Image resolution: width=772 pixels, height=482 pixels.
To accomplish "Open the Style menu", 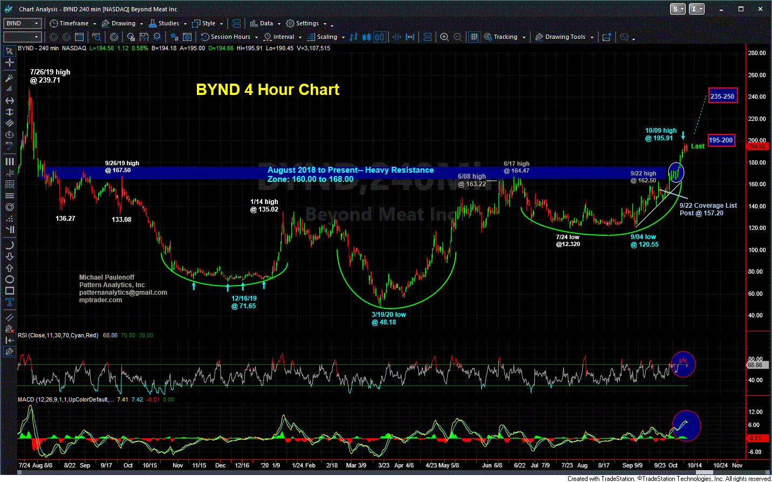I will coord(208,23).
